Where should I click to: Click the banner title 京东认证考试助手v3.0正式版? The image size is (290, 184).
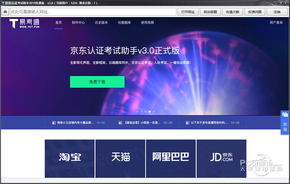click(x=125, y=50)
